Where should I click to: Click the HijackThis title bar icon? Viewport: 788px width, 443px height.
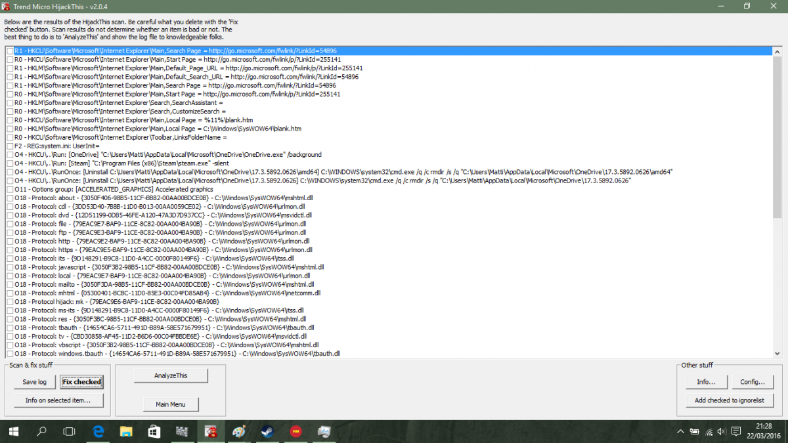[x=6, y=6]
